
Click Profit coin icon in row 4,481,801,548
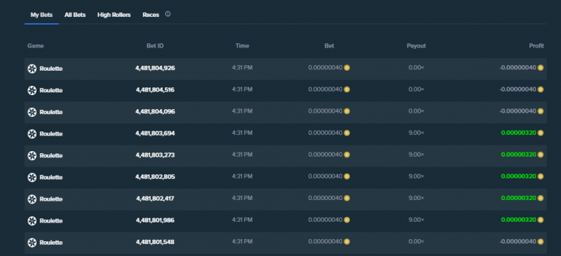pyautogui.click(x=541, y=242)
